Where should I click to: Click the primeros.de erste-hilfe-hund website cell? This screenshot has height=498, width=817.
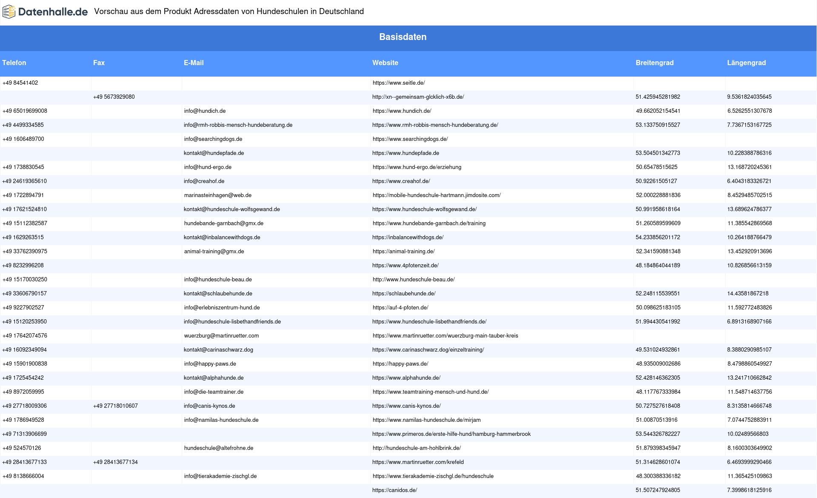[x=451, y=434]
